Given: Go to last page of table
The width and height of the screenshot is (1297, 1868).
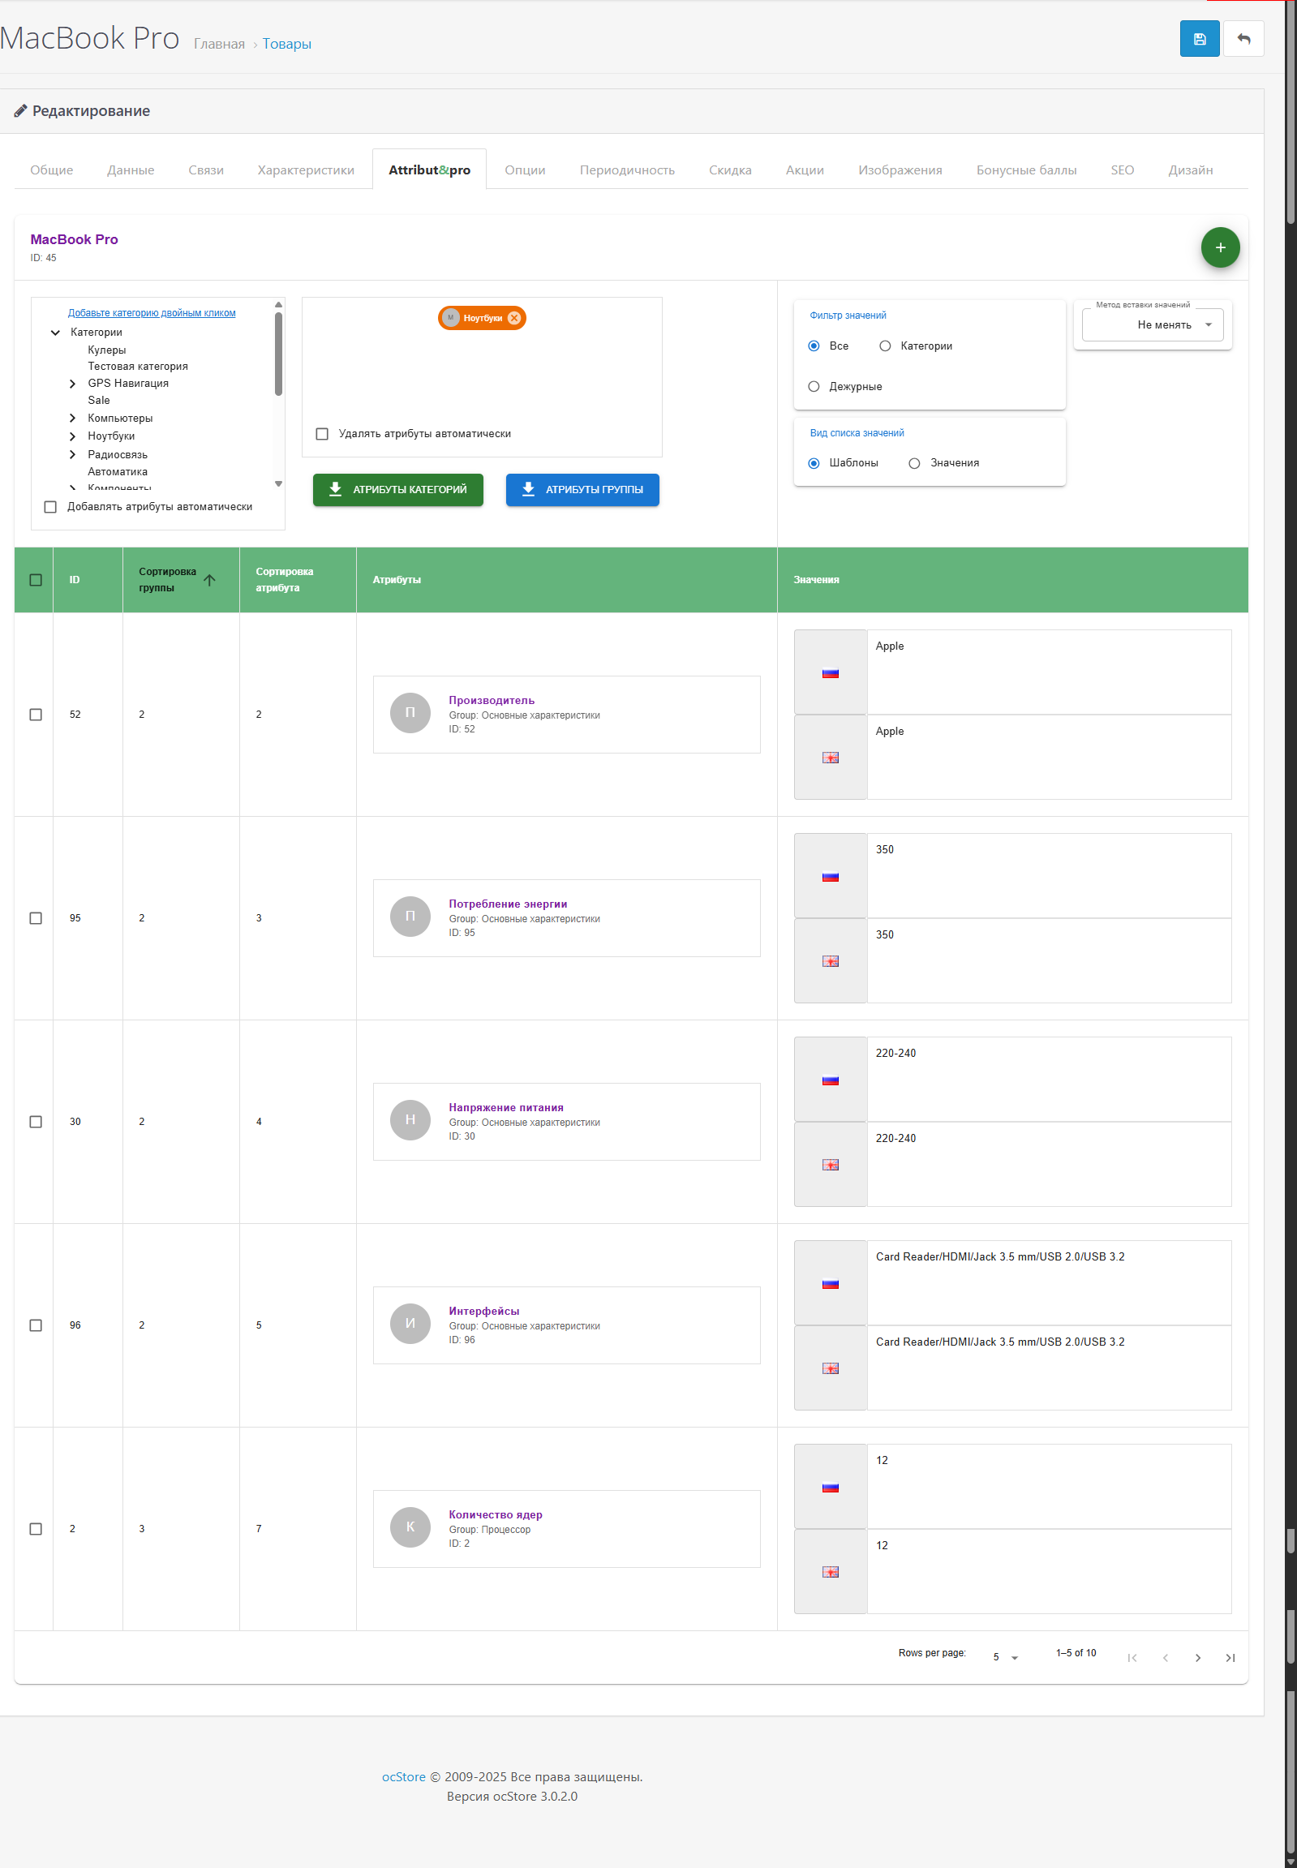Looking at the screenshot, I should point(1230,1658).
